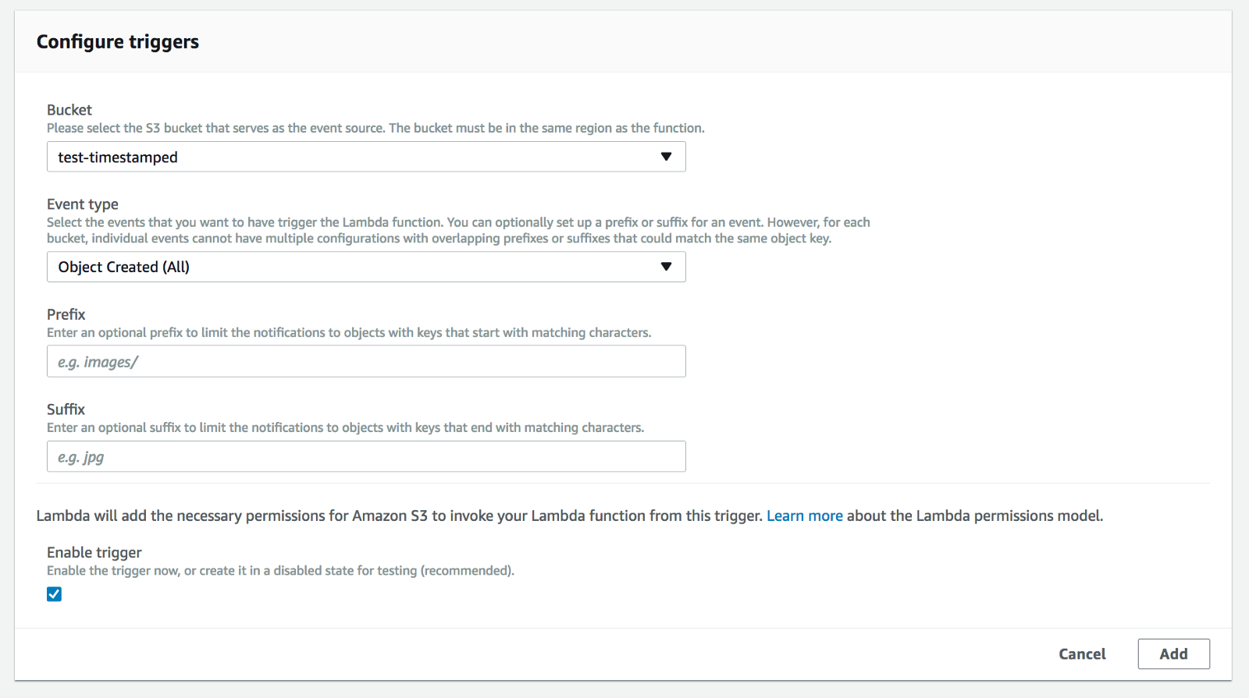1249x698 pixels.
Task: Focus the Prefix field with e.g. images/ placeholder
Action: coord(366,361)
